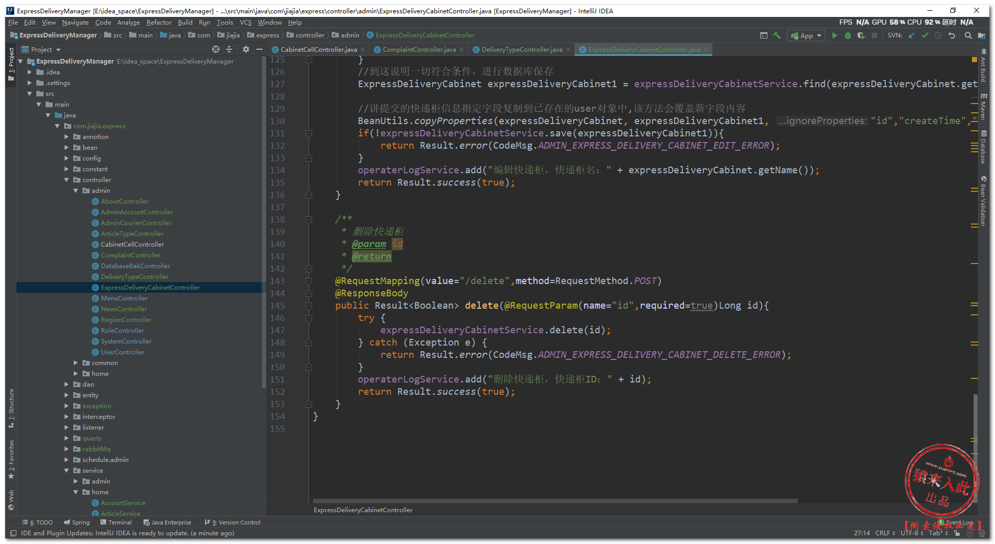Fold the delete method at line 145
995x544 pixels.
coord(309,306)
